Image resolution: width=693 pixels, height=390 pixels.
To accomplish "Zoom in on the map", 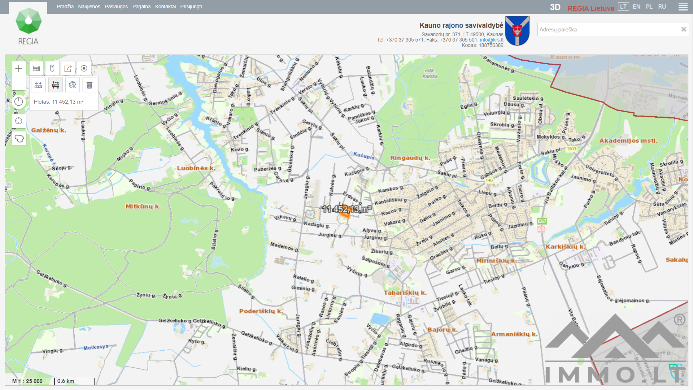I will [19, 69].
